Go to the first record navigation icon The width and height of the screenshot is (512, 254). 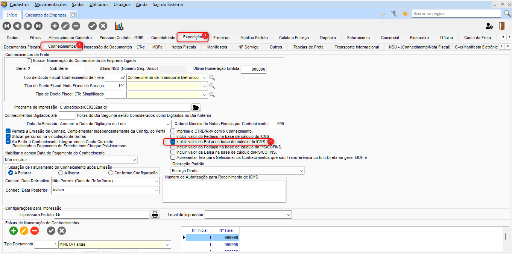click(7, 26)
